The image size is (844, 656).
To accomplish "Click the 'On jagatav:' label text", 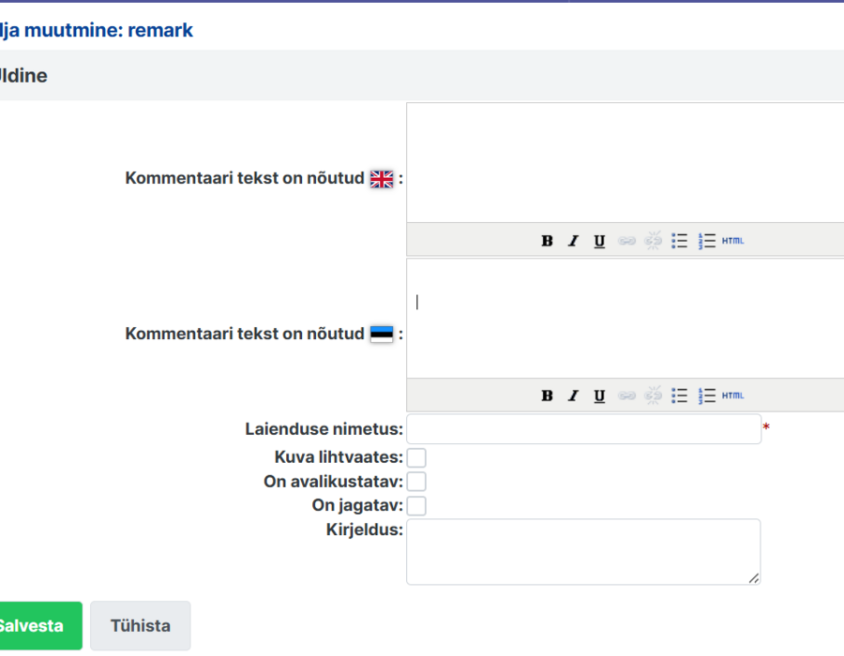I will coord(357,505).
